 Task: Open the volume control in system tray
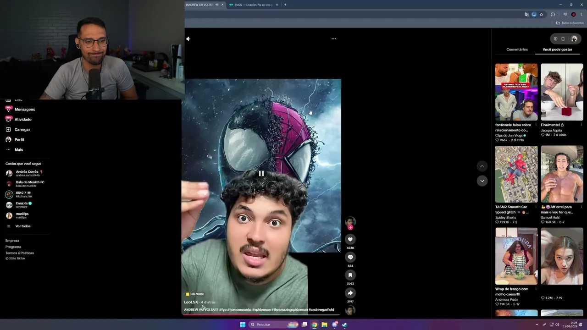(x=557, y=324)
